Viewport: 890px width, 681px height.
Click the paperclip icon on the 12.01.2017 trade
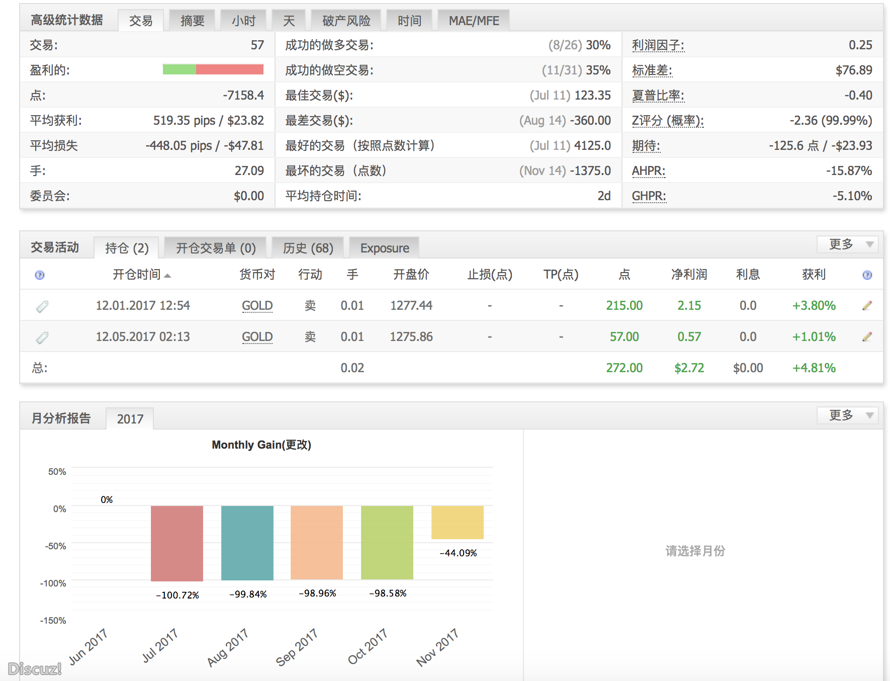point(42,306)
